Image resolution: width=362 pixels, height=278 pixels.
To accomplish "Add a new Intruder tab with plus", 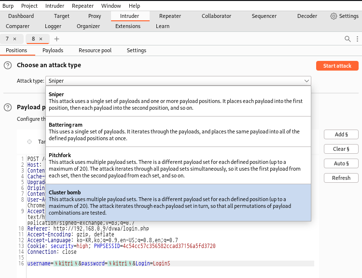I will click(56, 39).
